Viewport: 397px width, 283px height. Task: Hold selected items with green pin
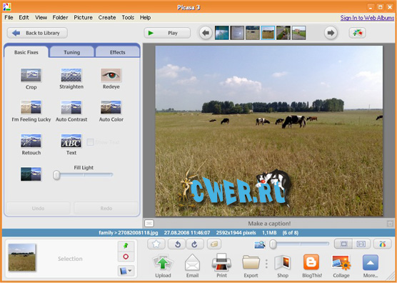tap(126, 246)
